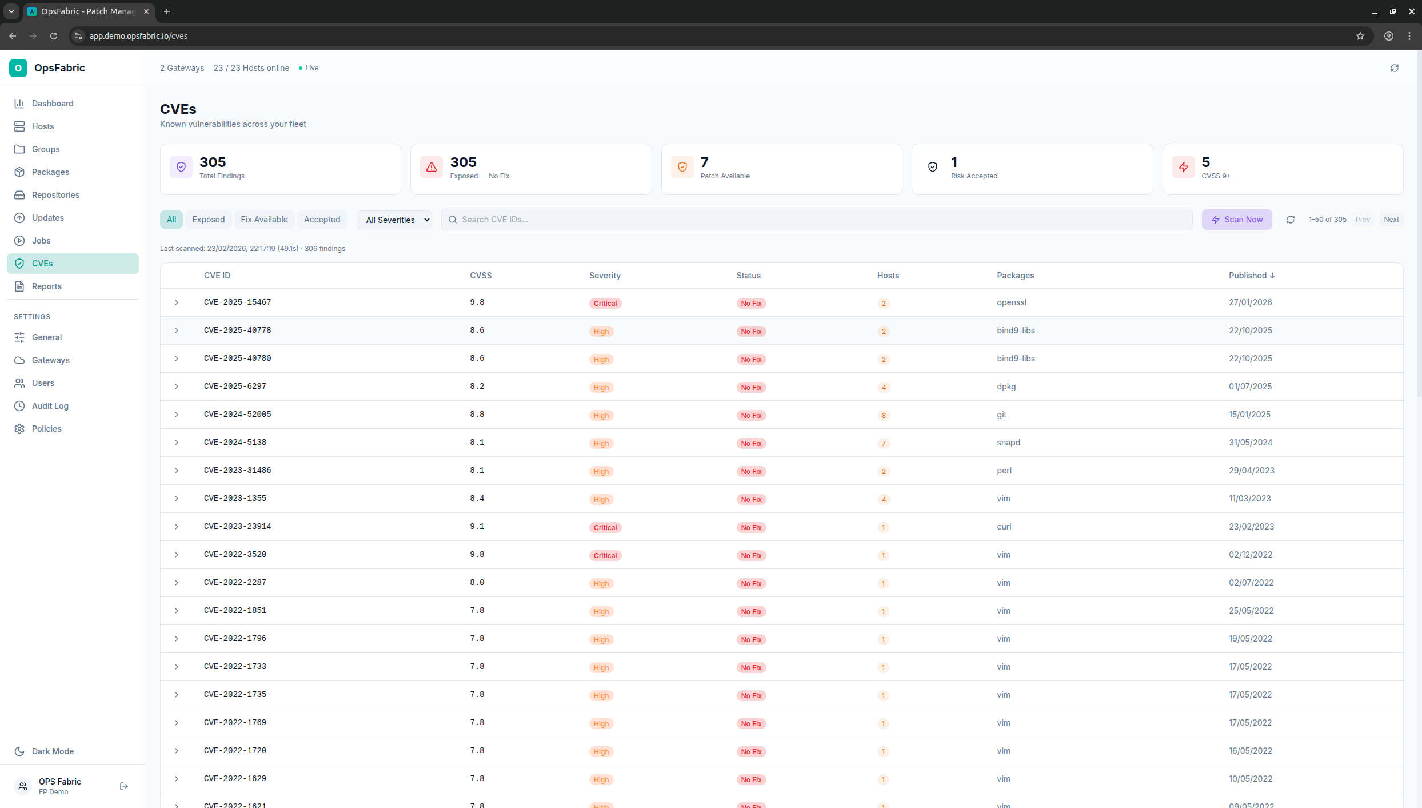This screenshot has height=808, width=1422.
Task: Toggle Dark Mode
Action: (x=53, y=751)
